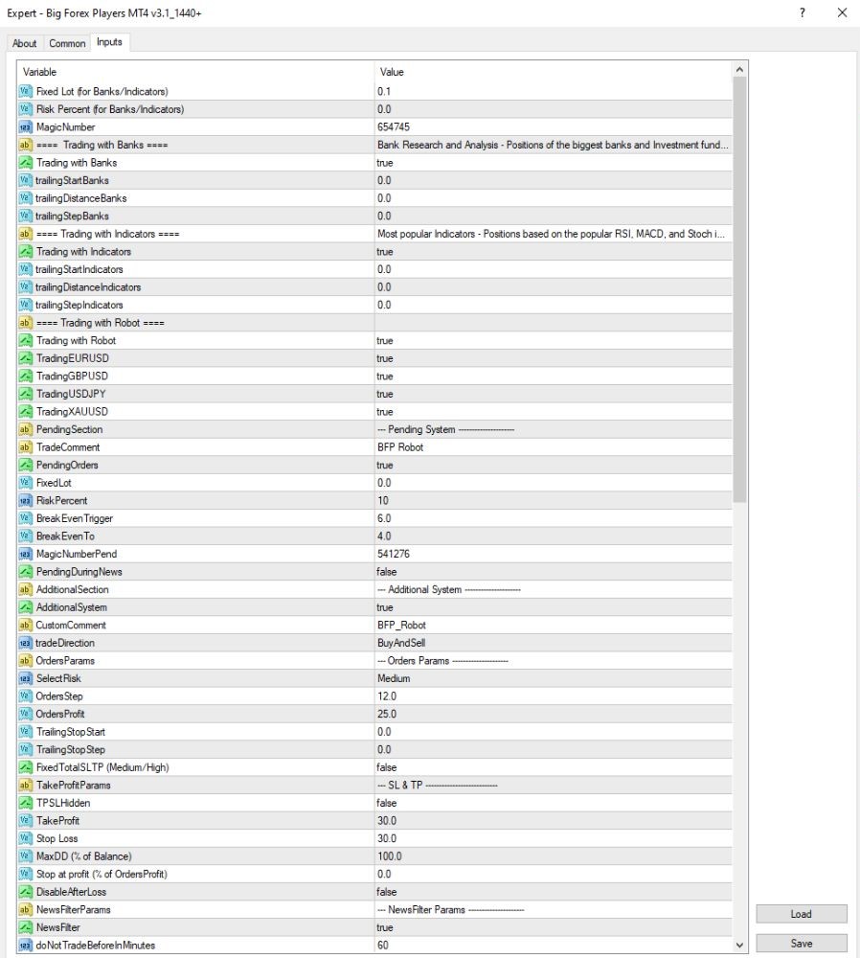Open the PendingOrders value selector
The image size is (860, 958).
pyautogui.click(x=554, y=465)
